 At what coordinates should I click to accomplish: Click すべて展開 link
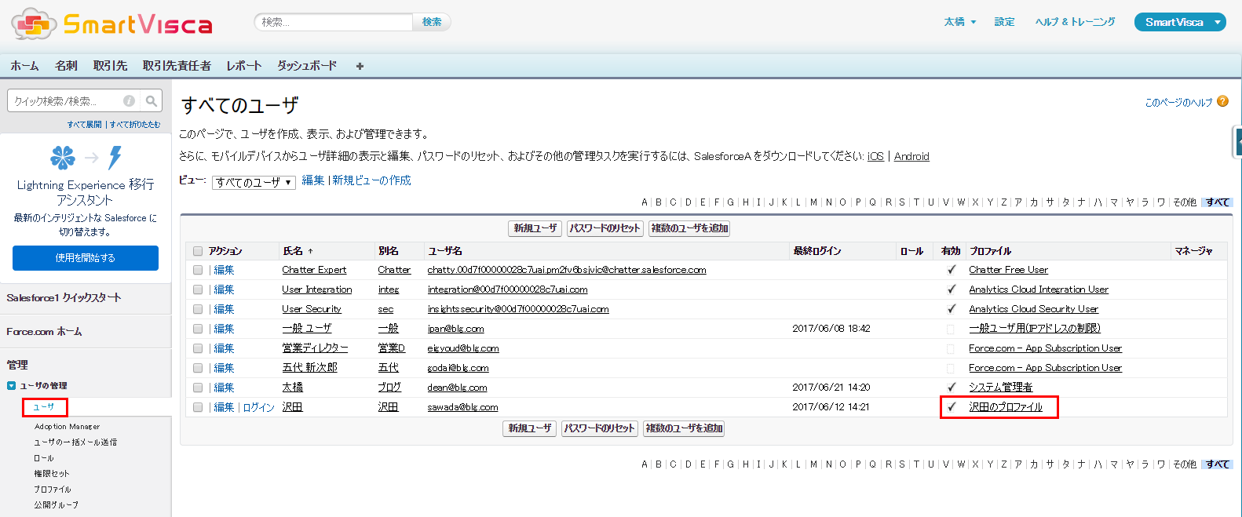coord(84,125)
